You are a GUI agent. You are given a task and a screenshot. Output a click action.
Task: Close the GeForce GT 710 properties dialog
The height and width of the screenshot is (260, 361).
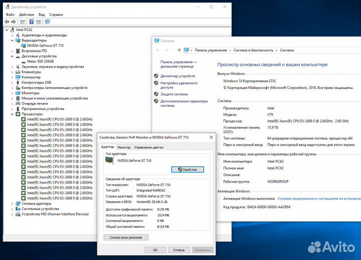212,137
